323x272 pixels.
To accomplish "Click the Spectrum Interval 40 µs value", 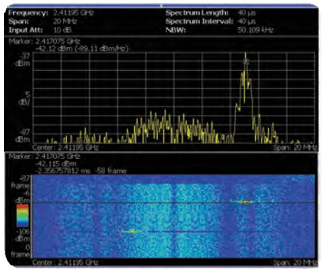I will (245, 21).
